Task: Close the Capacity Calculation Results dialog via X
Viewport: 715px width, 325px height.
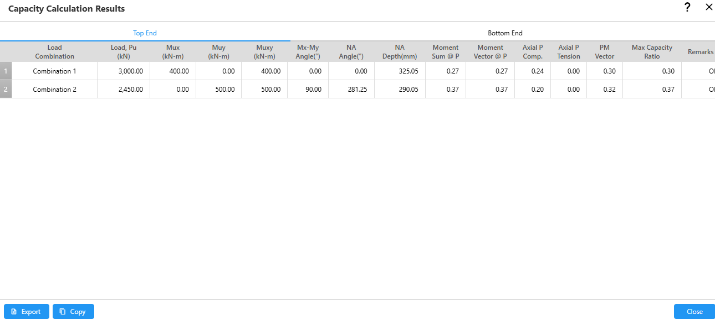Action: click(x=708, y=8)
